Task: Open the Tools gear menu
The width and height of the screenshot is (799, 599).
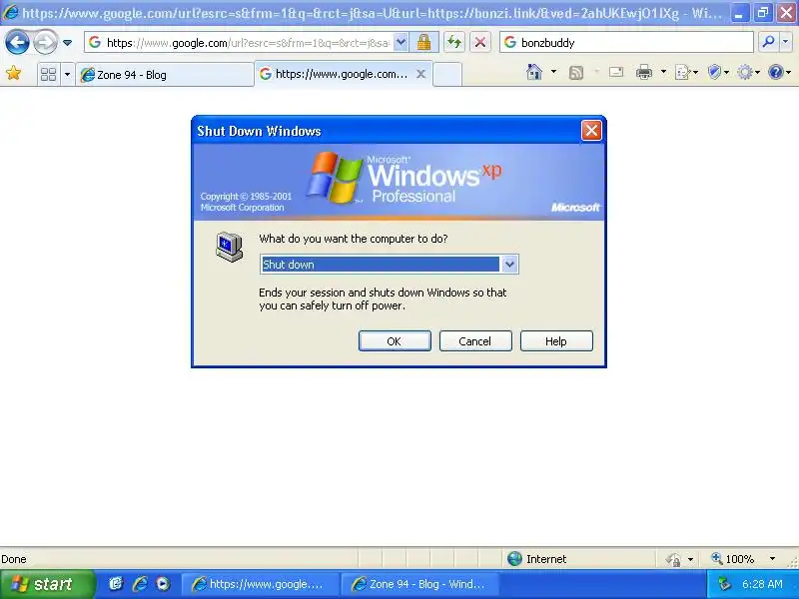Action: [748, 72]
